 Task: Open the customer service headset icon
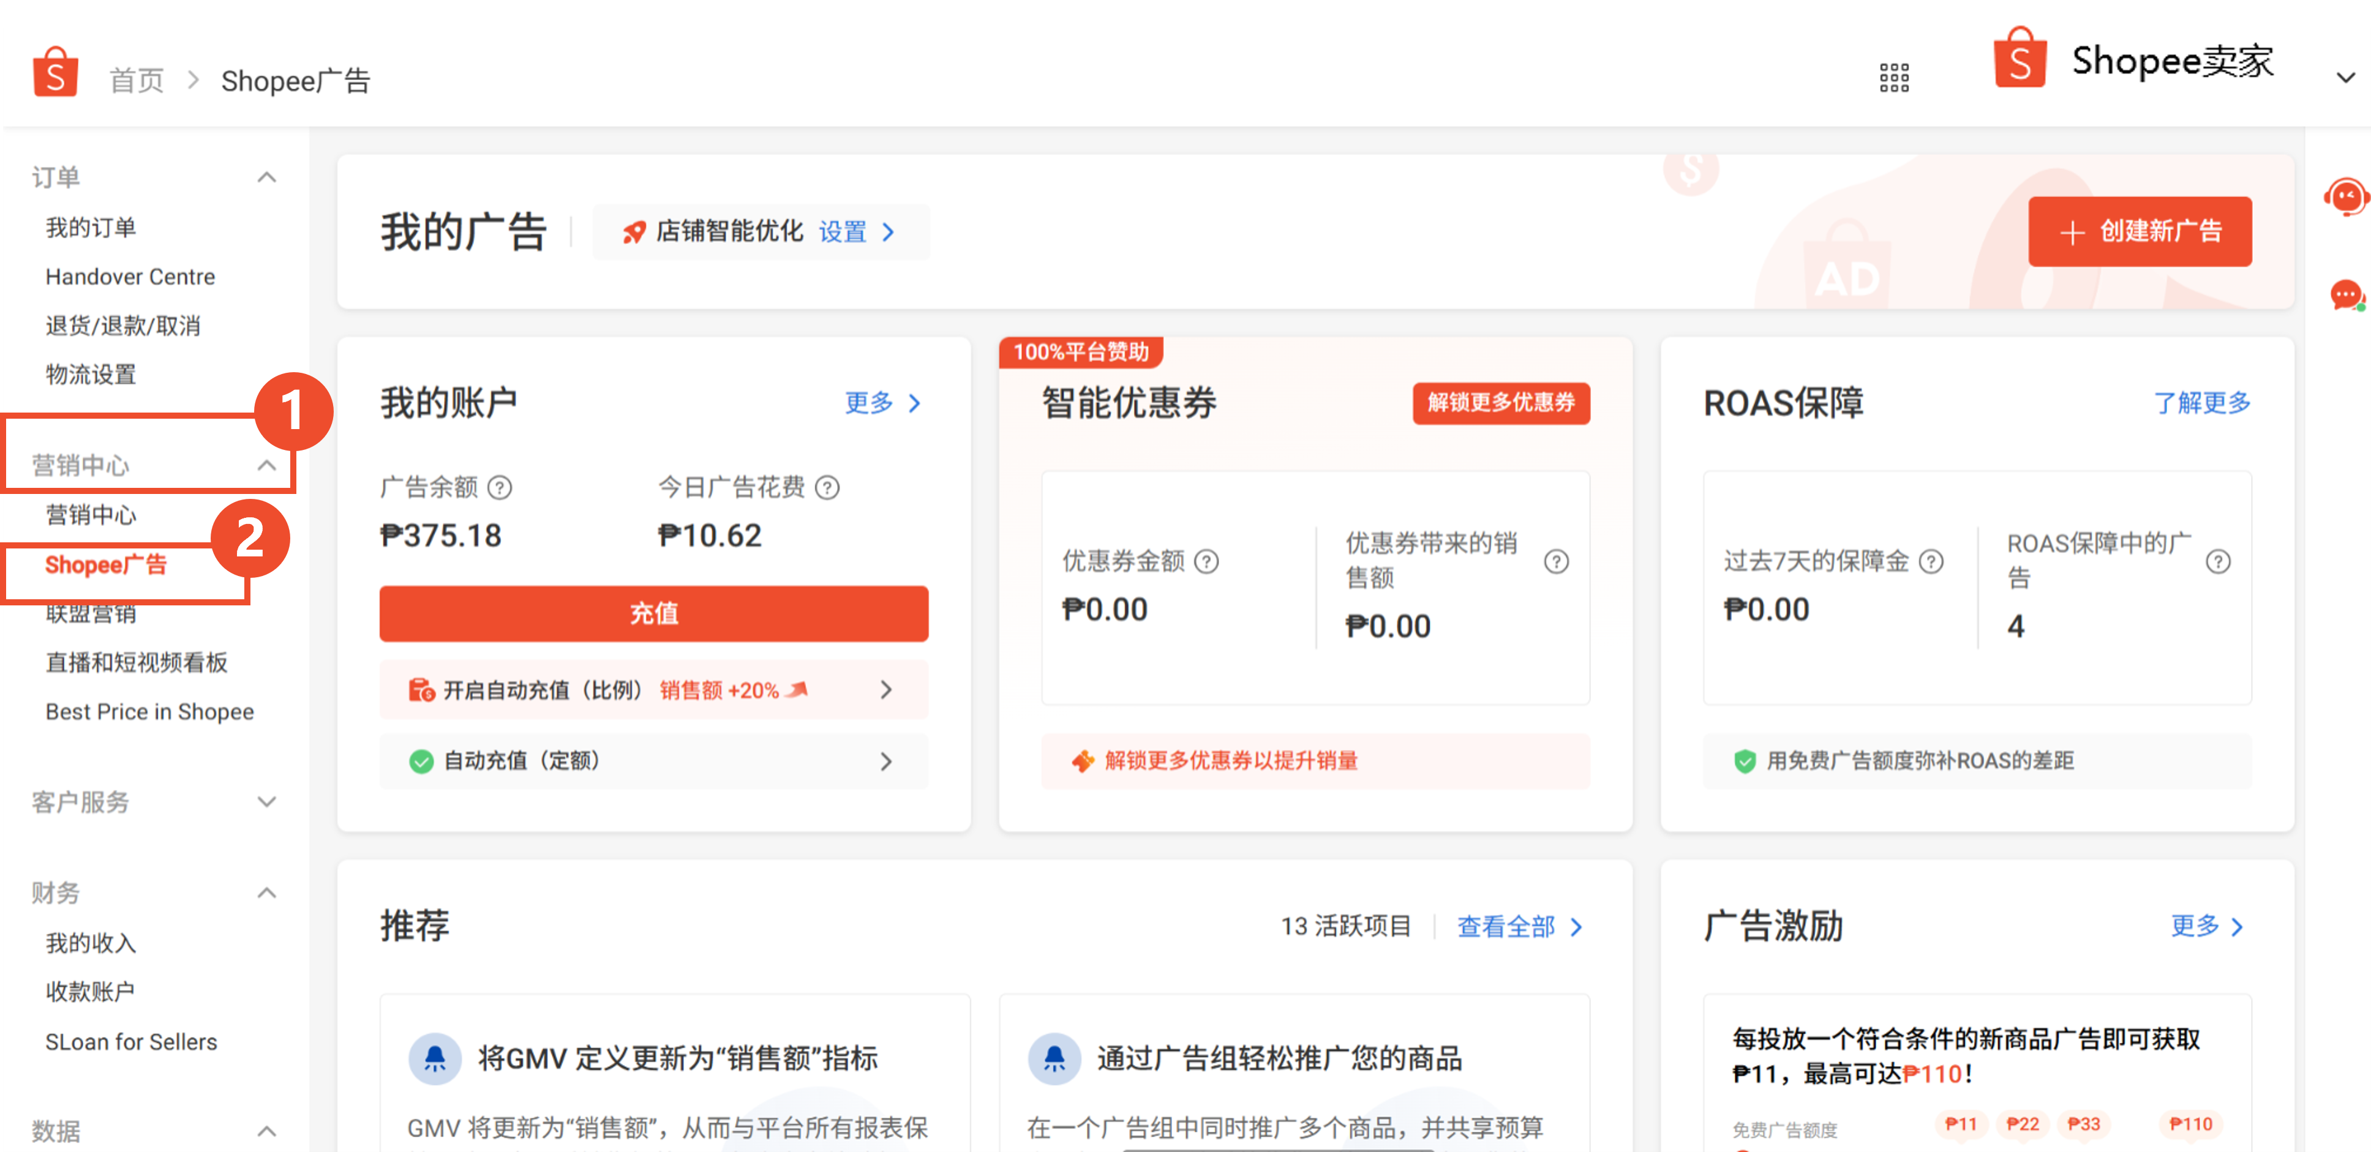(2345, 197)
